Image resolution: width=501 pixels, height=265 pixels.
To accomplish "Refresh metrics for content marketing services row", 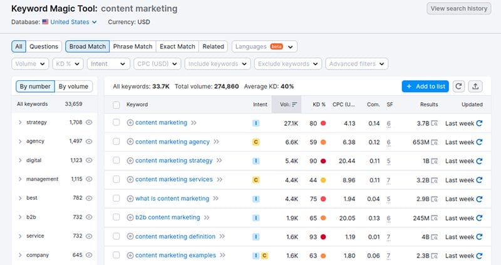I will (x=479, y=180).
